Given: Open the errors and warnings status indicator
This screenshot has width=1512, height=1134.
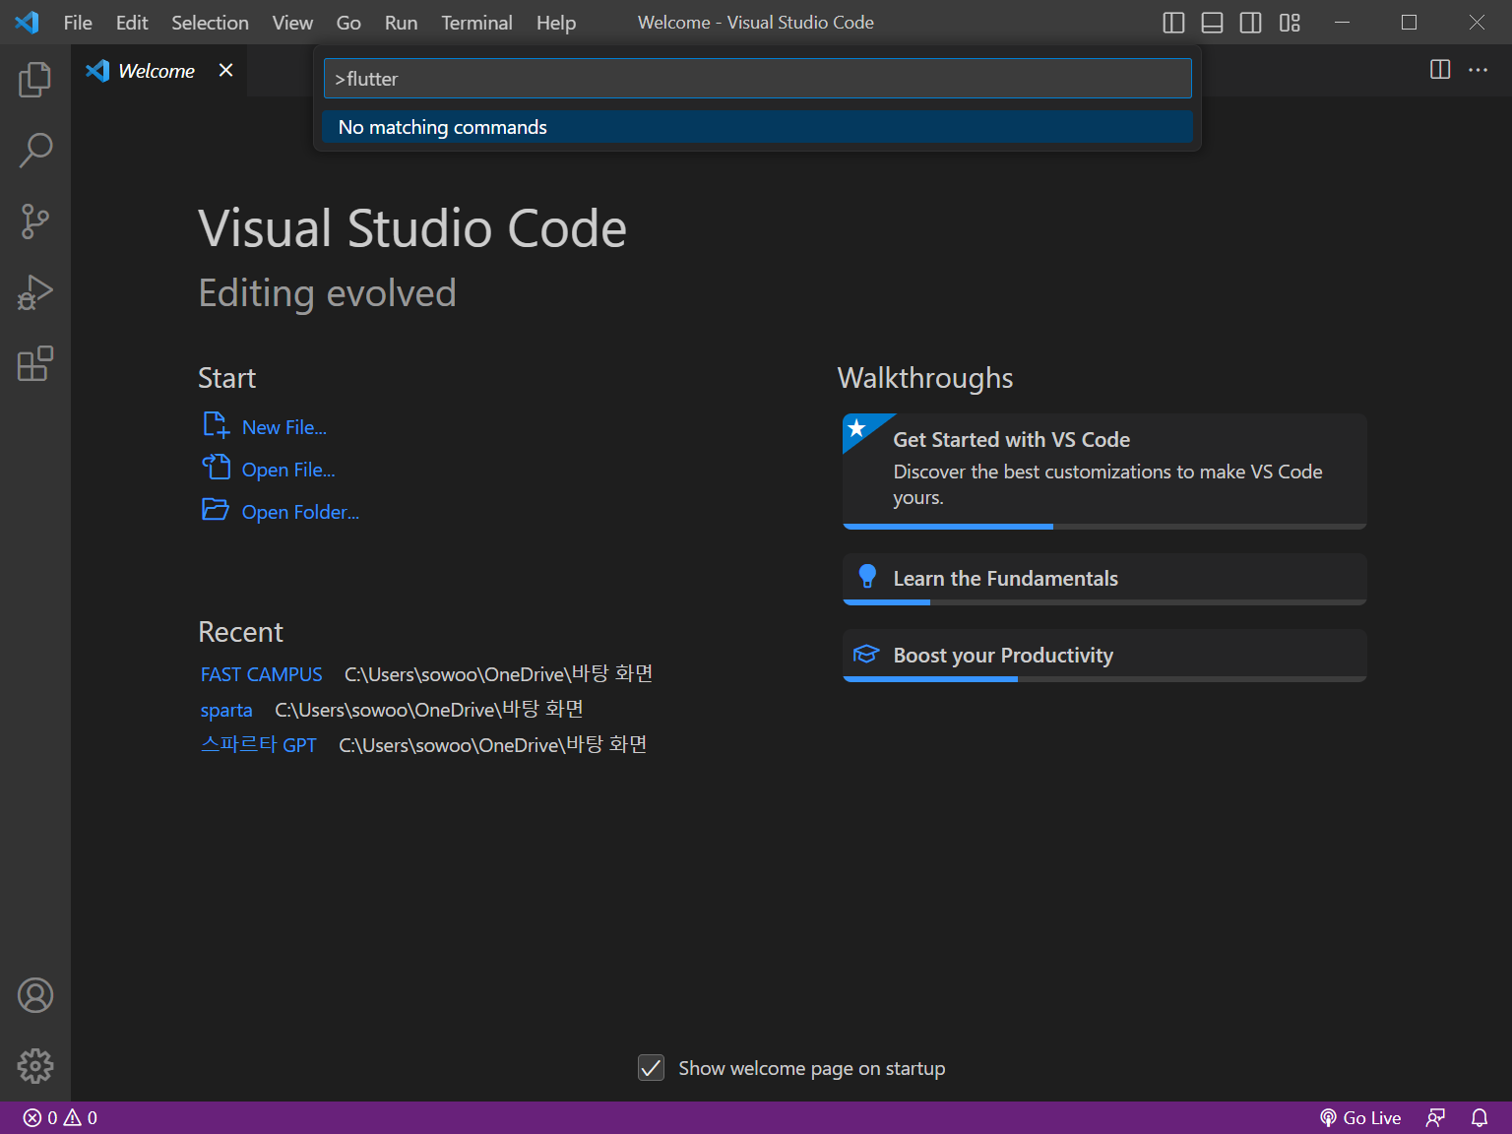Looking at the screenshot, I should (x=60, y=1118).
